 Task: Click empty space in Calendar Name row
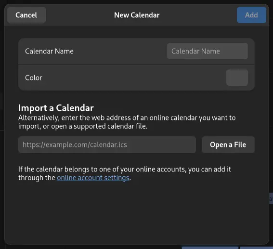pos(120,51)
